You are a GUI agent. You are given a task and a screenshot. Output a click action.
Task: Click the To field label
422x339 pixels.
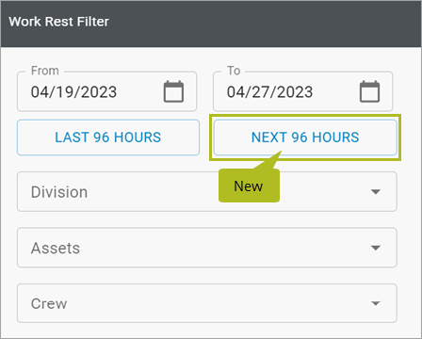(x=234, y=71)
